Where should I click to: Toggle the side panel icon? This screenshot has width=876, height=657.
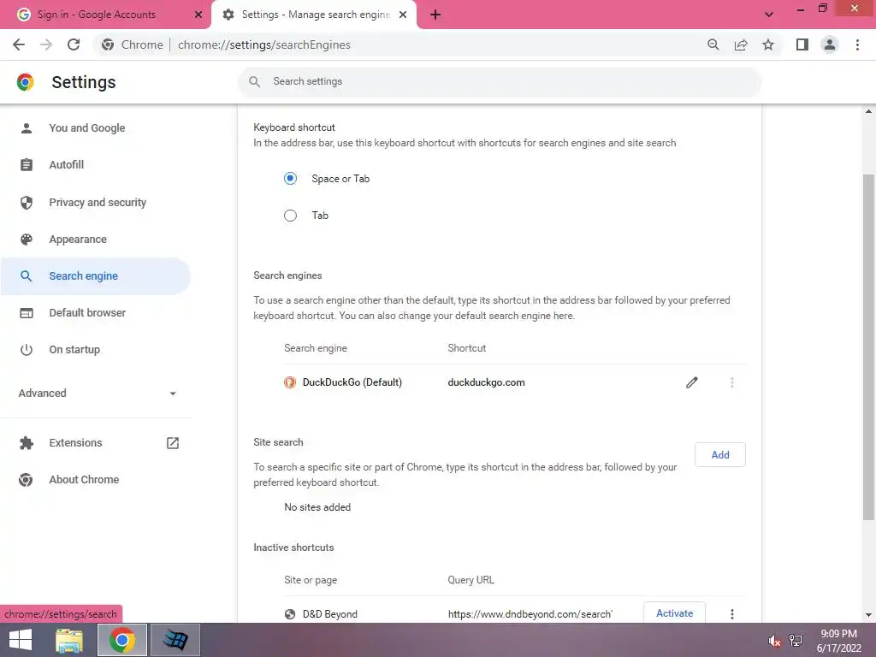click(x=802, y=44)
